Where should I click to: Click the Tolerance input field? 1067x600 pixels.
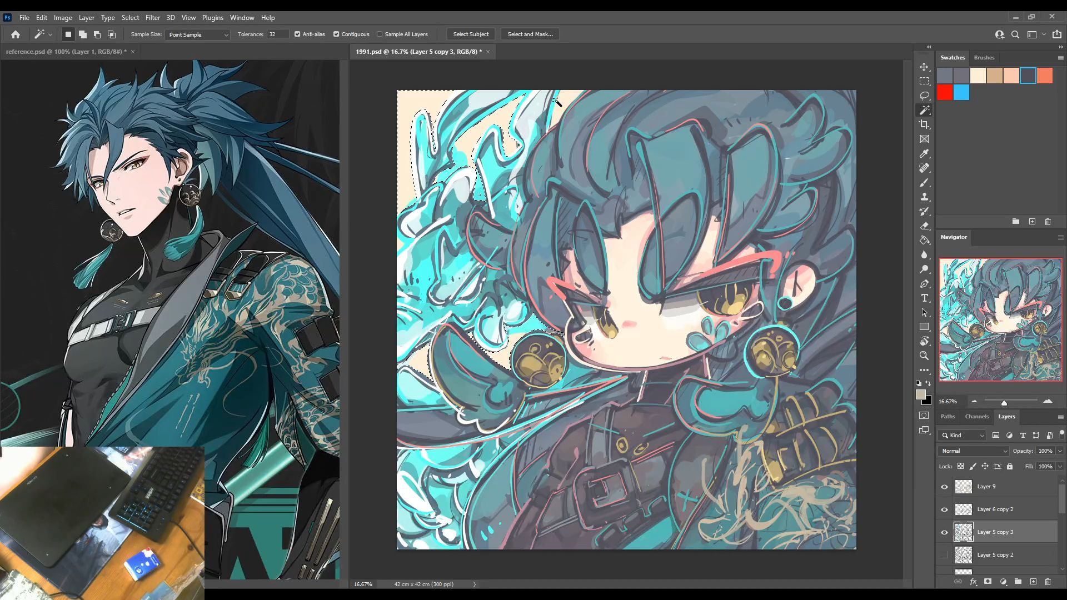[278, 34]
